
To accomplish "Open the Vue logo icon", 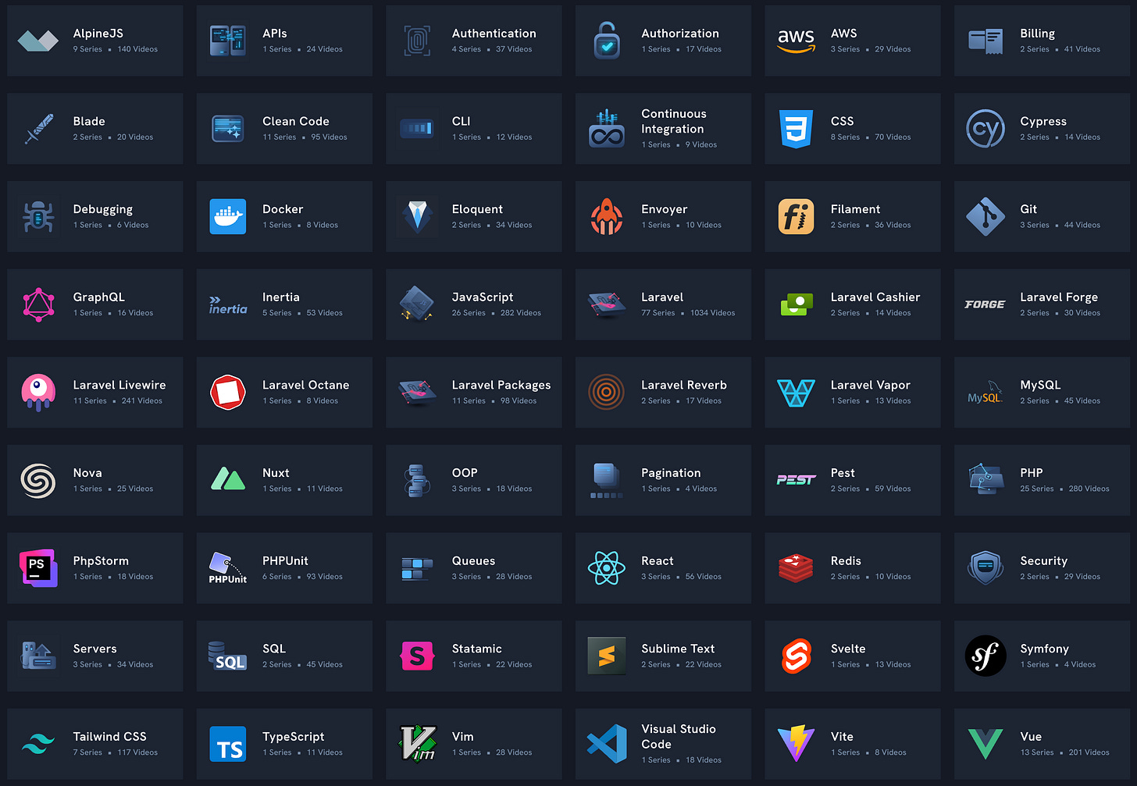I will (986, 744).
